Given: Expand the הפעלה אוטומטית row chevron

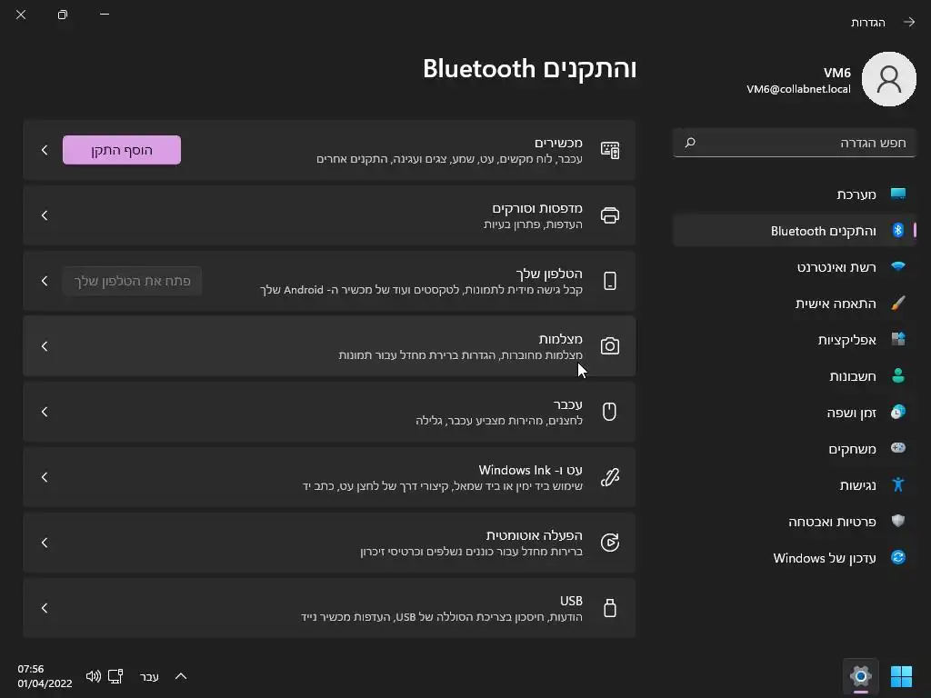Looking at the screenshot, I should coord(45,543).
